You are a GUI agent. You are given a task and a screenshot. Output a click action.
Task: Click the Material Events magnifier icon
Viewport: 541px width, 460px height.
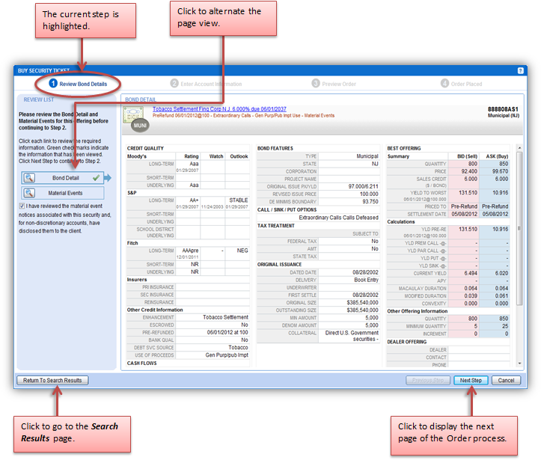pyautogui.click(x=31, y=193)
